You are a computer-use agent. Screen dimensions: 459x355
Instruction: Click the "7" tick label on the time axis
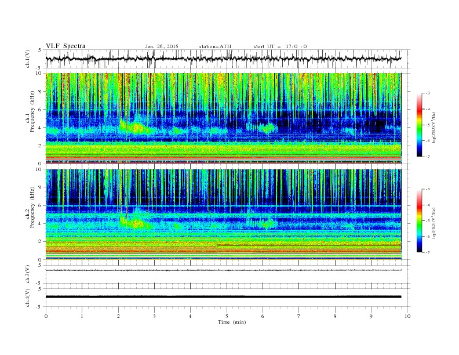[x=299, y=316]
